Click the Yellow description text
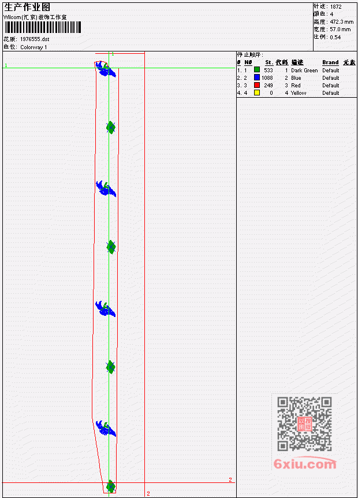The height and width of the screenshot is (498, 358). click(x=299, y=93)
